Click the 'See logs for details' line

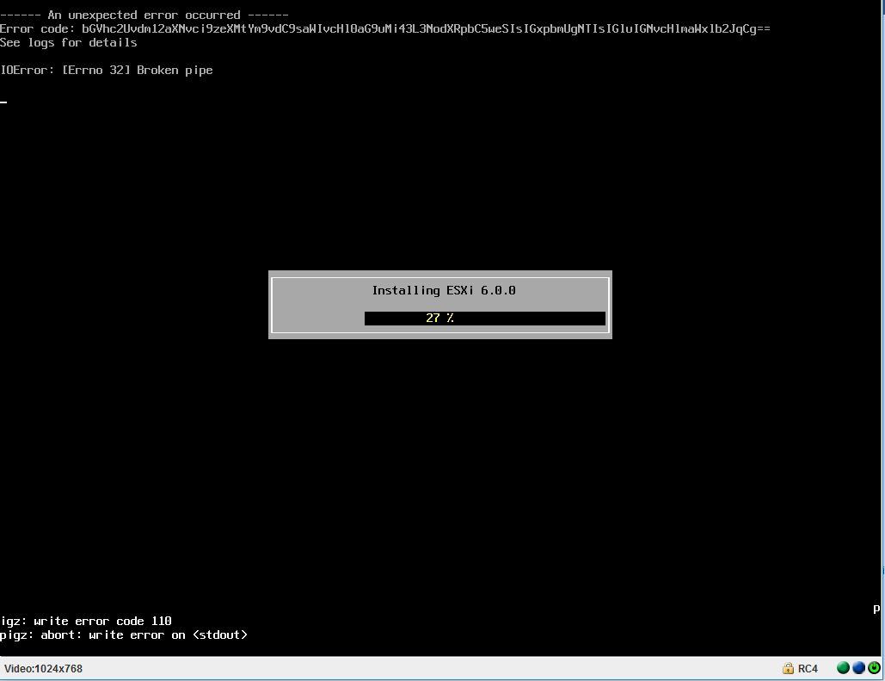pyautogui.click(x=68, y=43)
